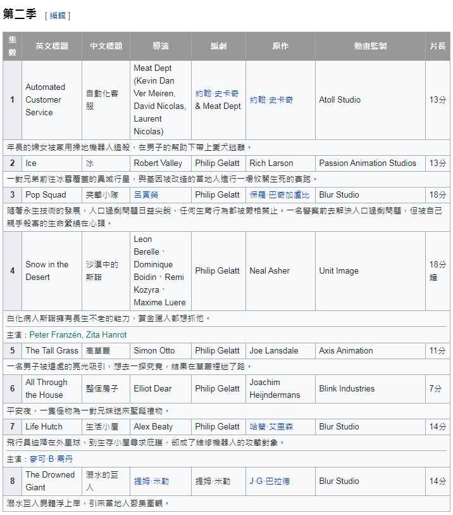Select the Life Hutch title cell
This screenshot has width=453, height=515.
(52, 427)
